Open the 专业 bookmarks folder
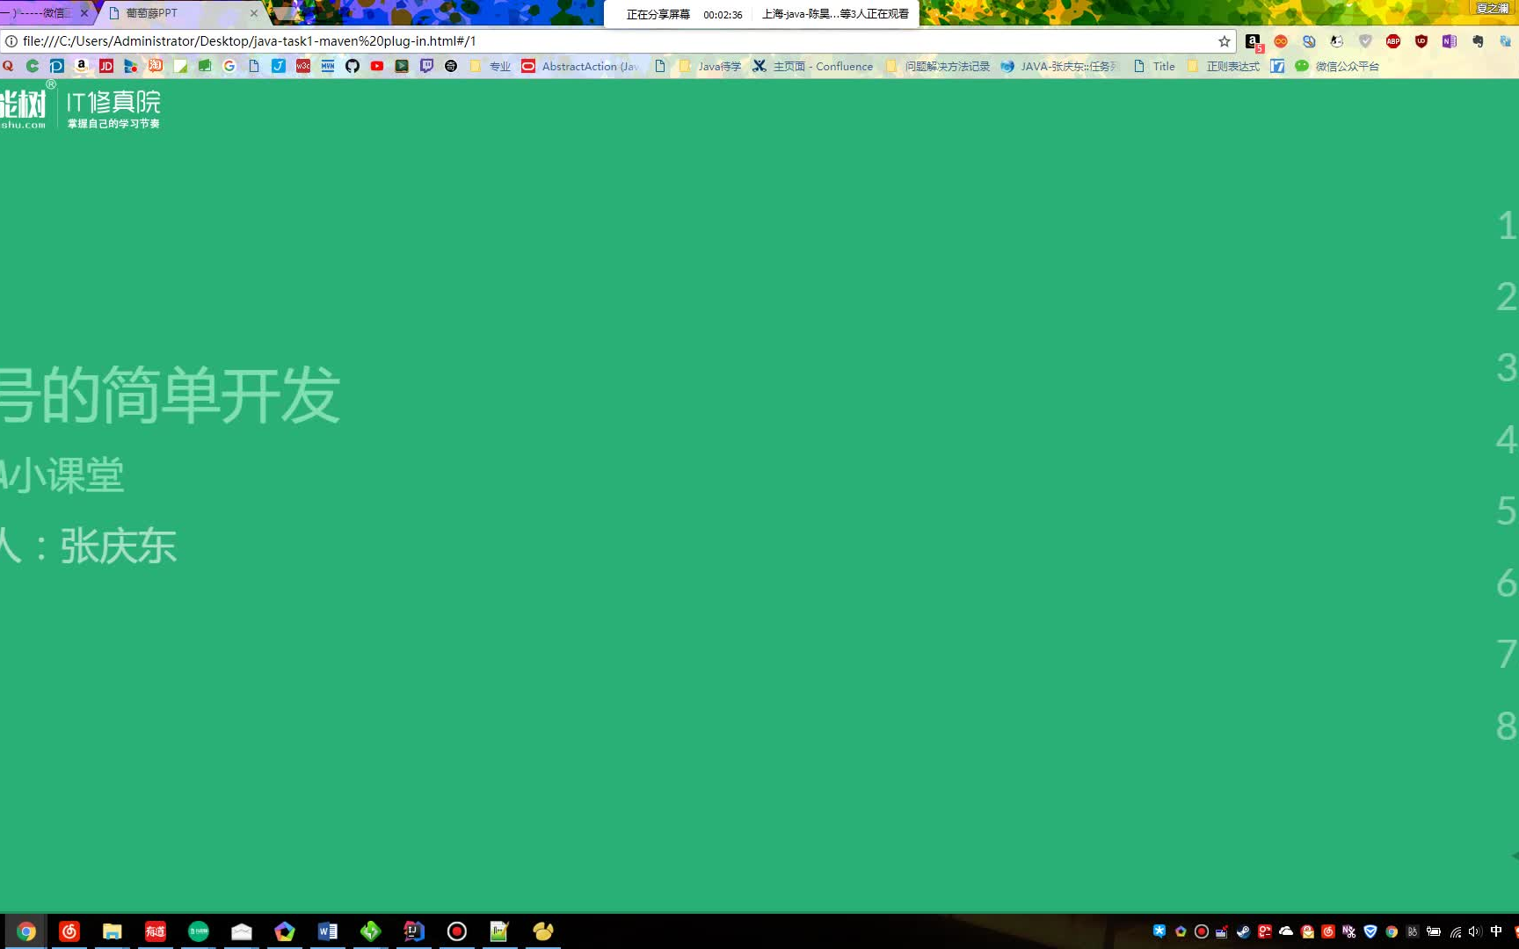 [x=491, y=66]
